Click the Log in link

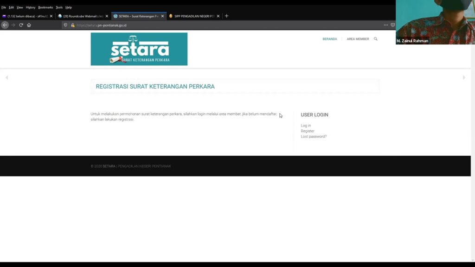click(x=306, y=126)
